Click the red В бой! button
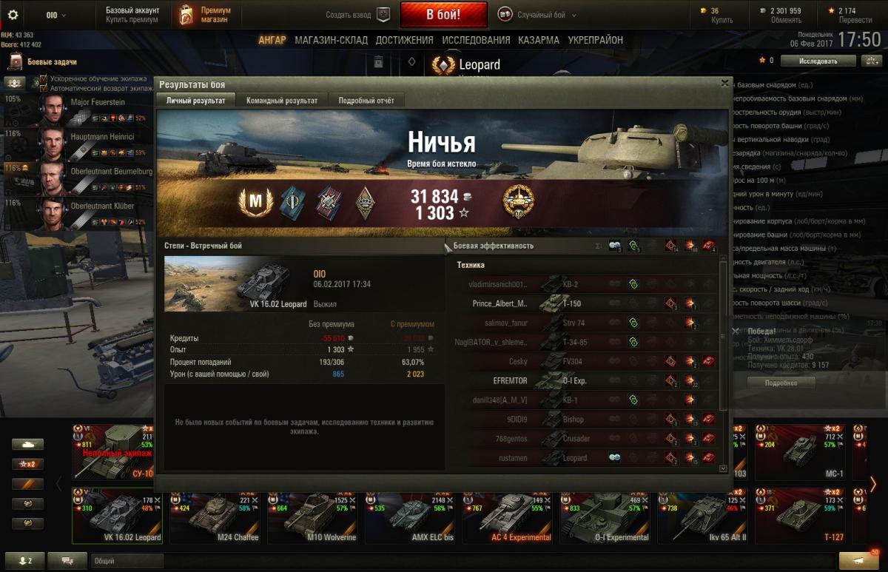The height and width of the screenshot is (572, 888). pos(443,15)
